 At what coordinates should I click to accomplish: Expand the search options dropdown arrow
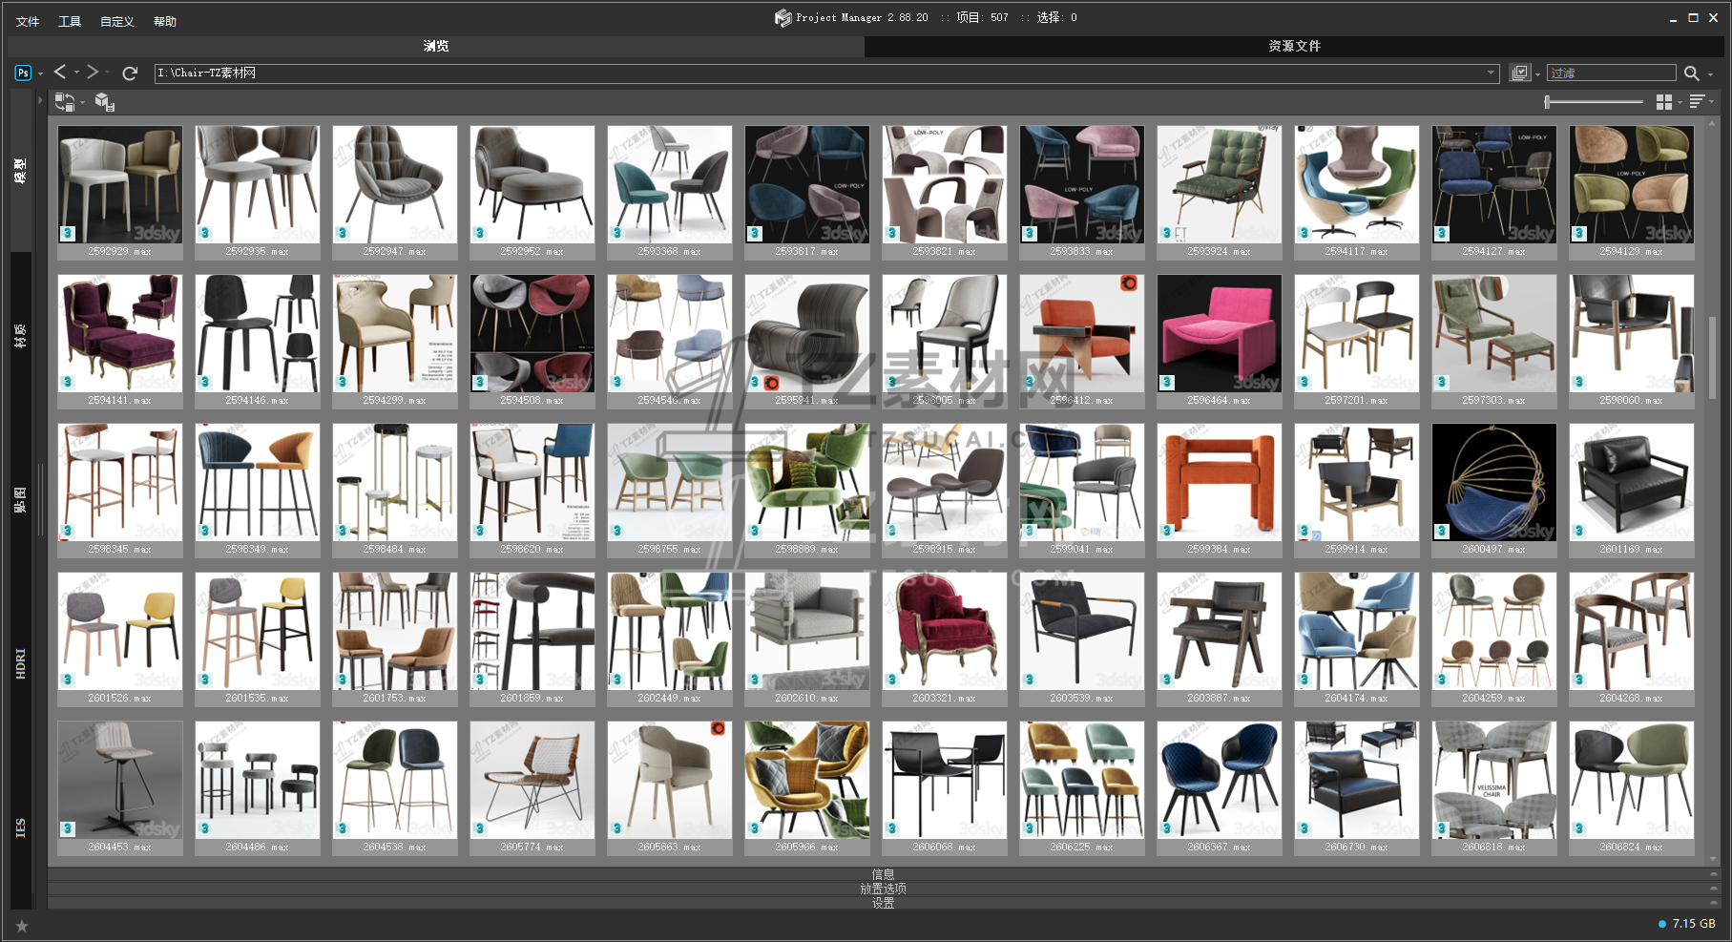click(x=1710, y=74)
